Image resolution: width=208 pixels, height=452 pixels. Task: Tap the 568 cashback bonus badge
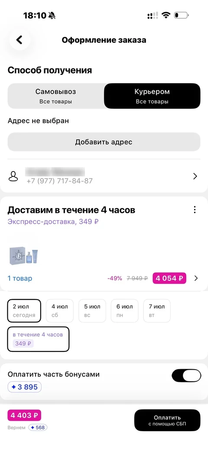(x=38, y=427)
